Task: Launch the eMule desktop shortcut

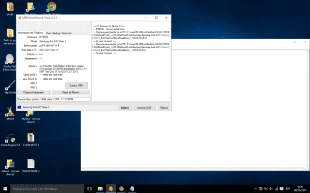Action: coord(10,113)
